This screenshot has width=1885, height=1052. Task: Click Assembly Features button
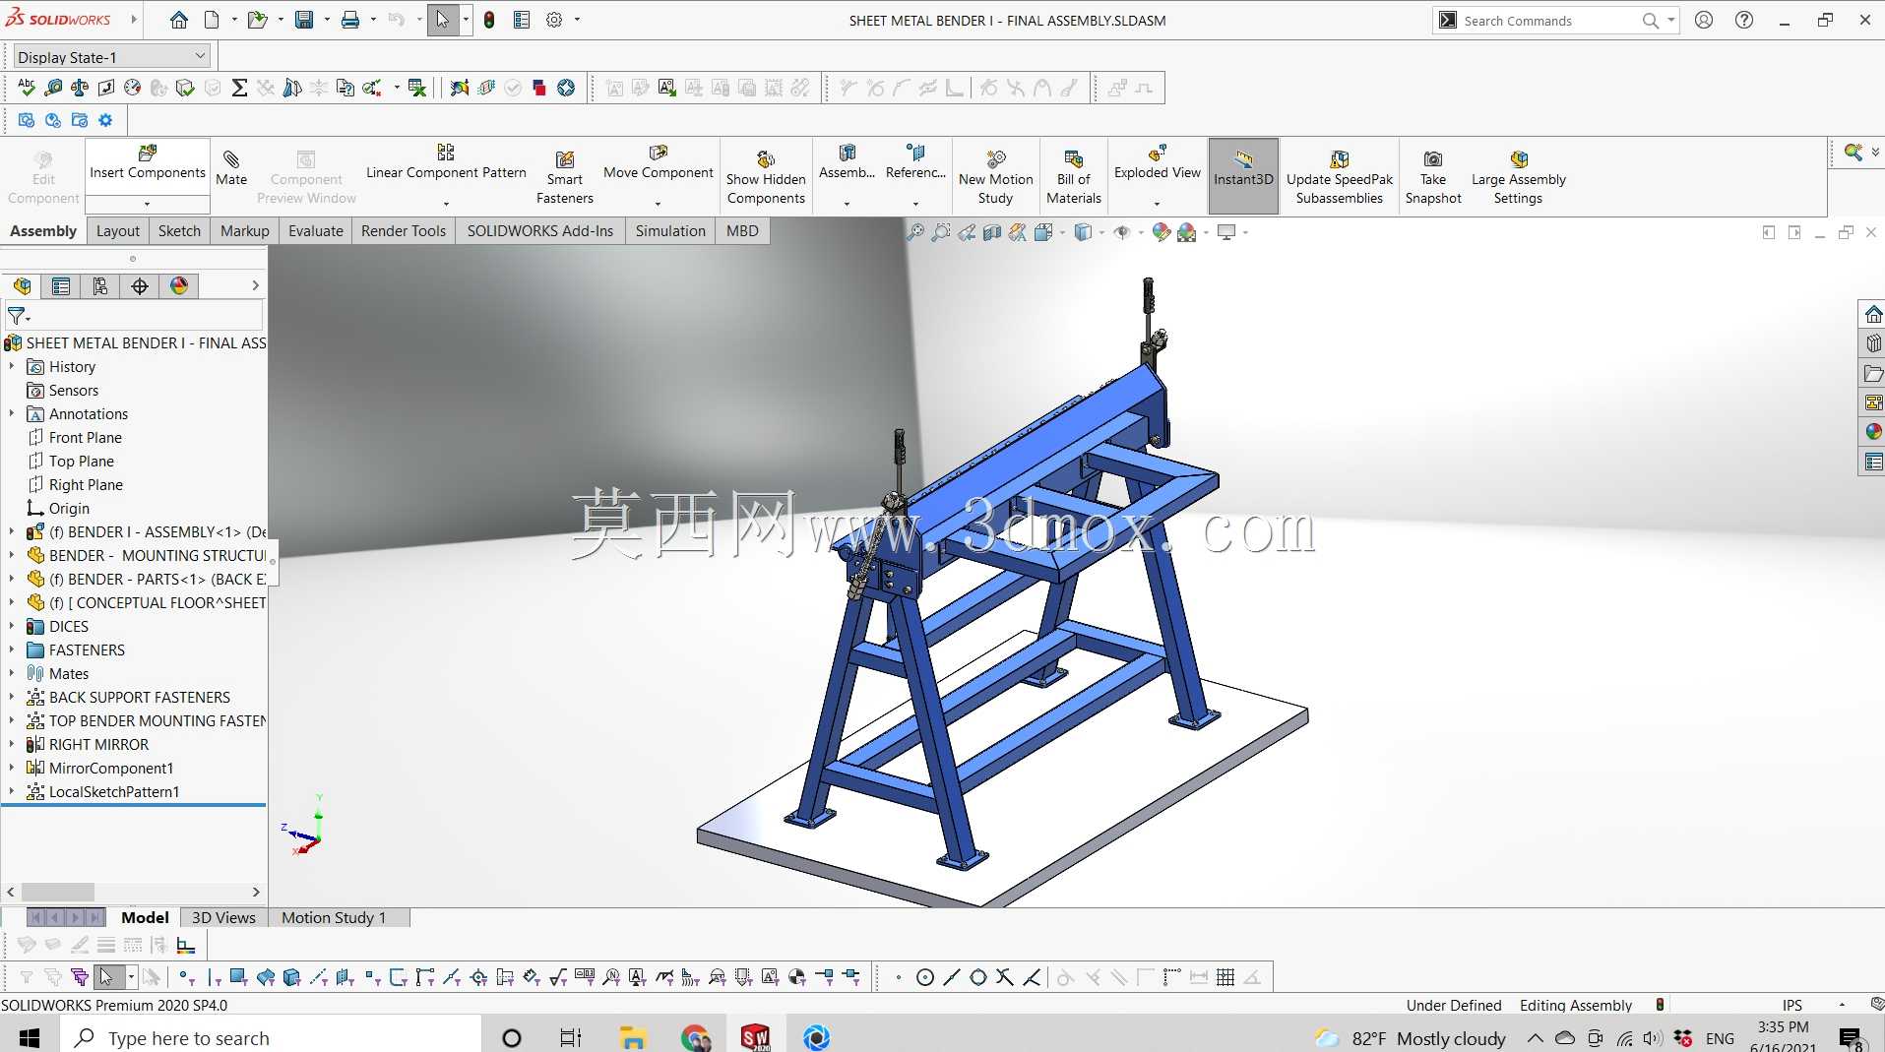[847, 163]
